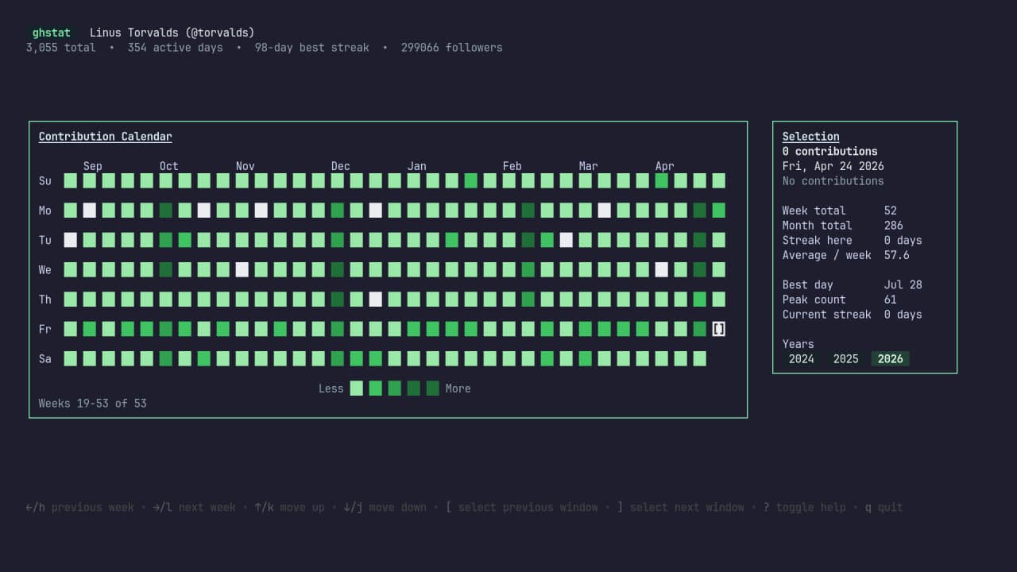Click the Mo weekday row label
Screen dimensions: 1017x572
click(45, 211)
